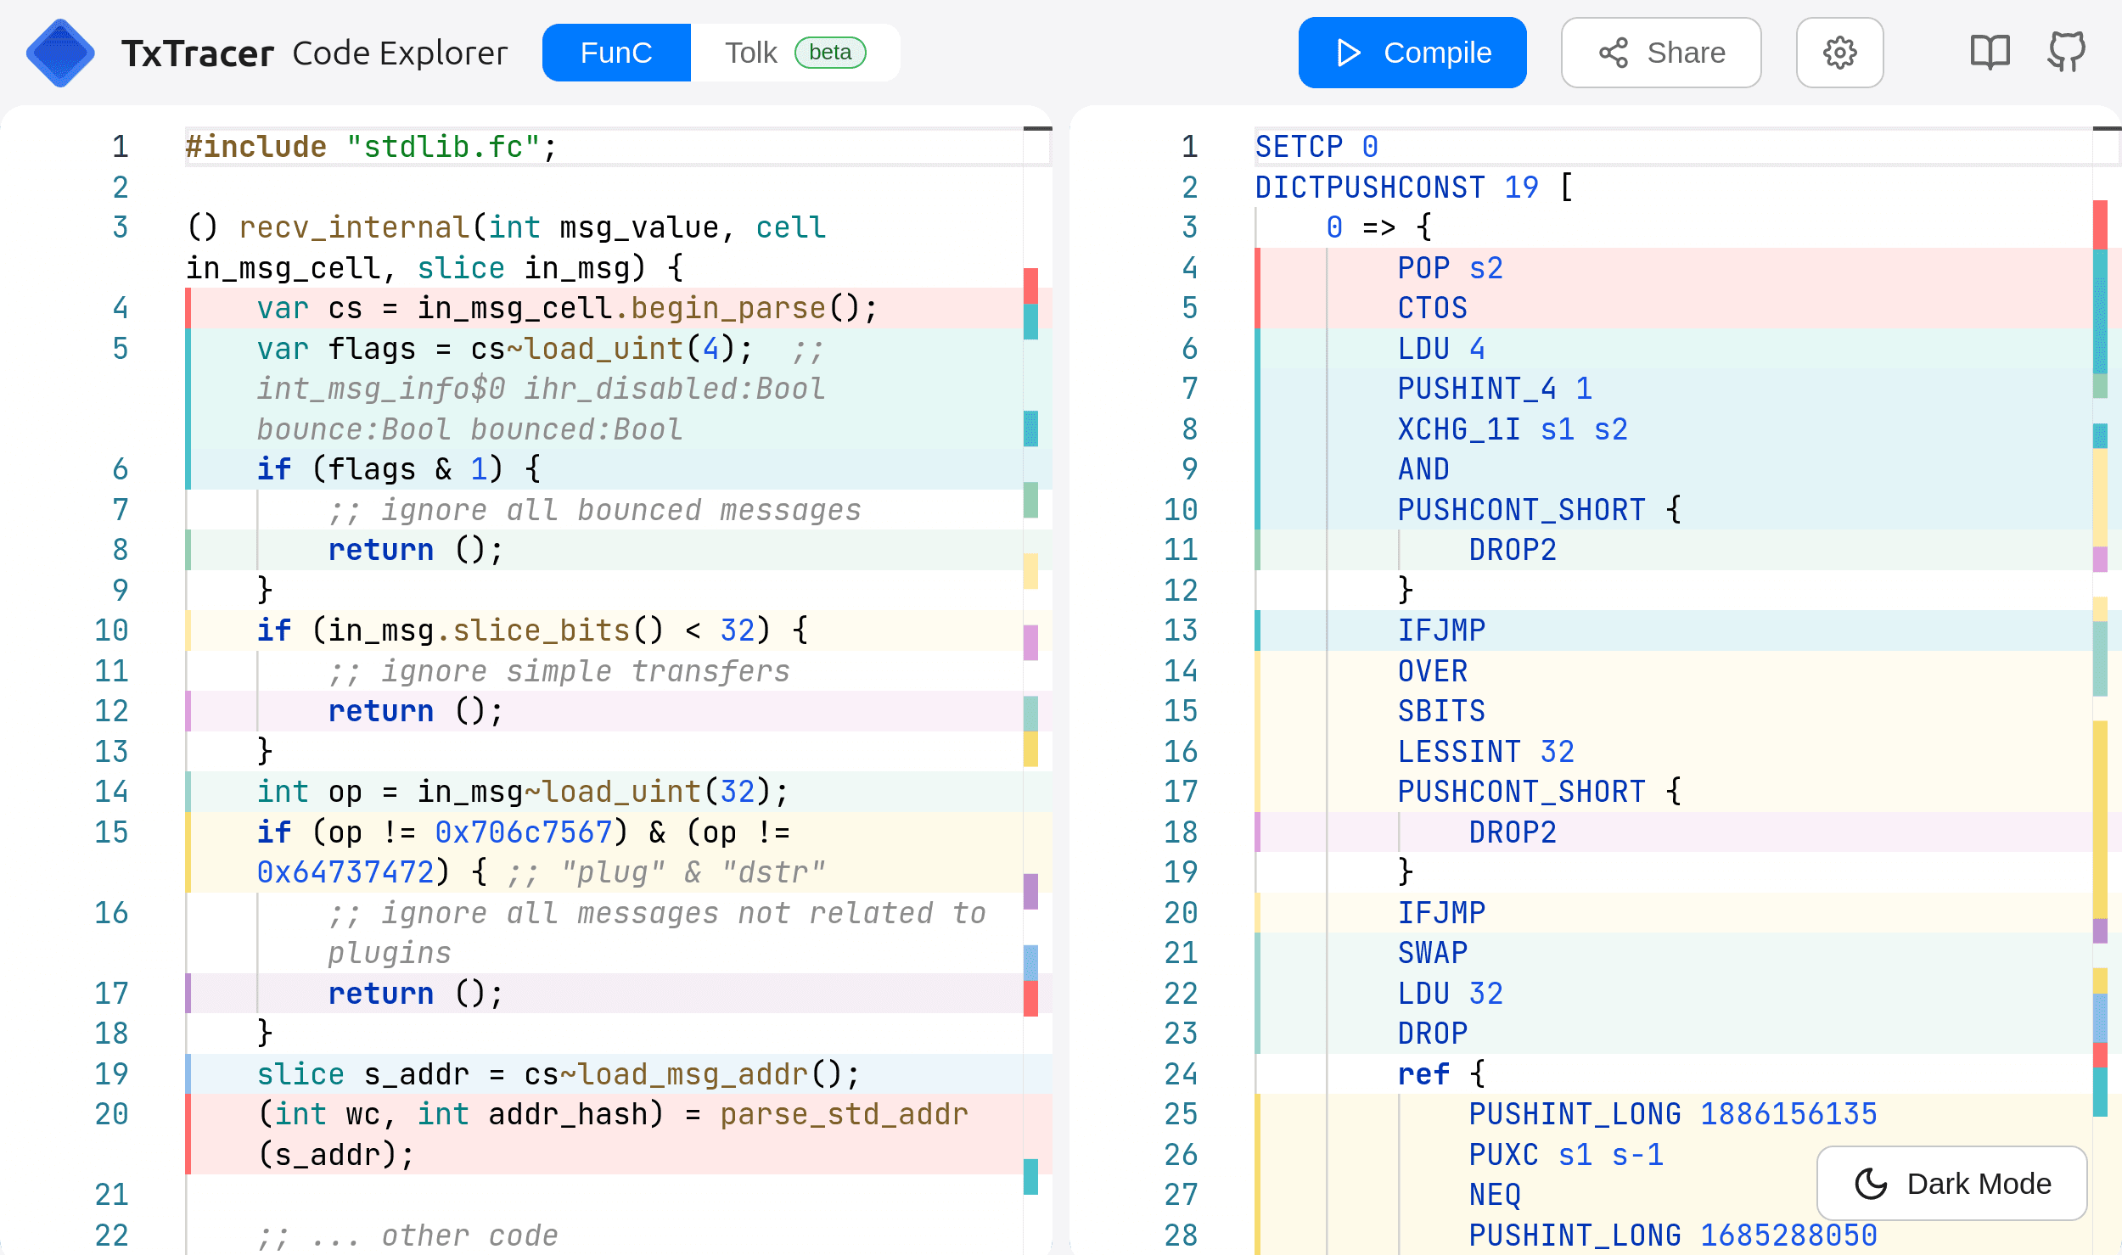Image resolution: width=2122 pixels, height=1255 pixels.
Task: Click source line number 15
Action: pos(111,832)
